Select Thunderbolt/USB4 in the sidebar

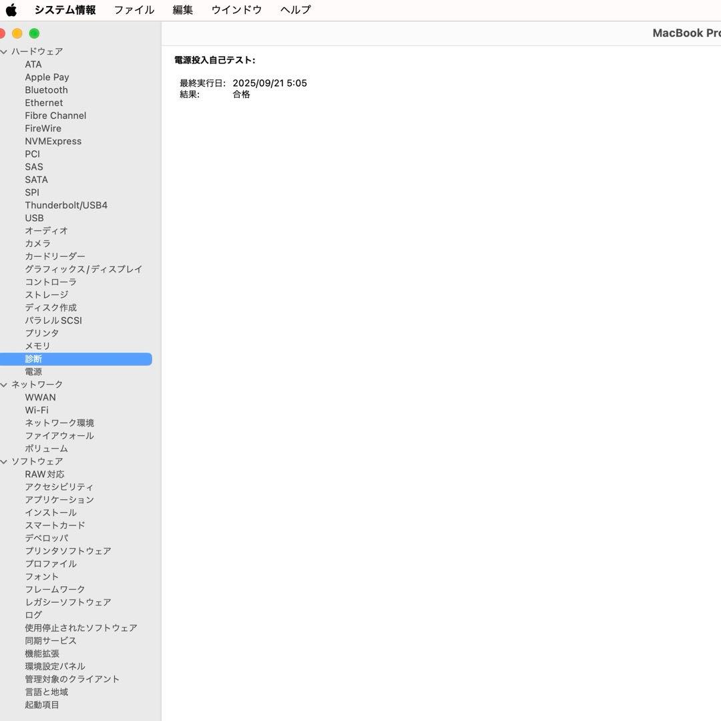65,205
